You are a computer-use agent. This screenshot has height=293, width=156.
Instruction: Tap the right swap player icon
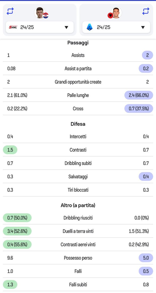pos(146,11)
